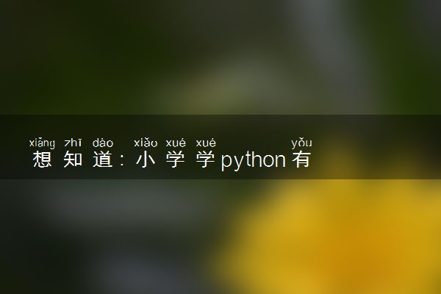Select the pinyin label dào
Screen dimensions: 441x294
pyautogui.click(x=103, y=143)
